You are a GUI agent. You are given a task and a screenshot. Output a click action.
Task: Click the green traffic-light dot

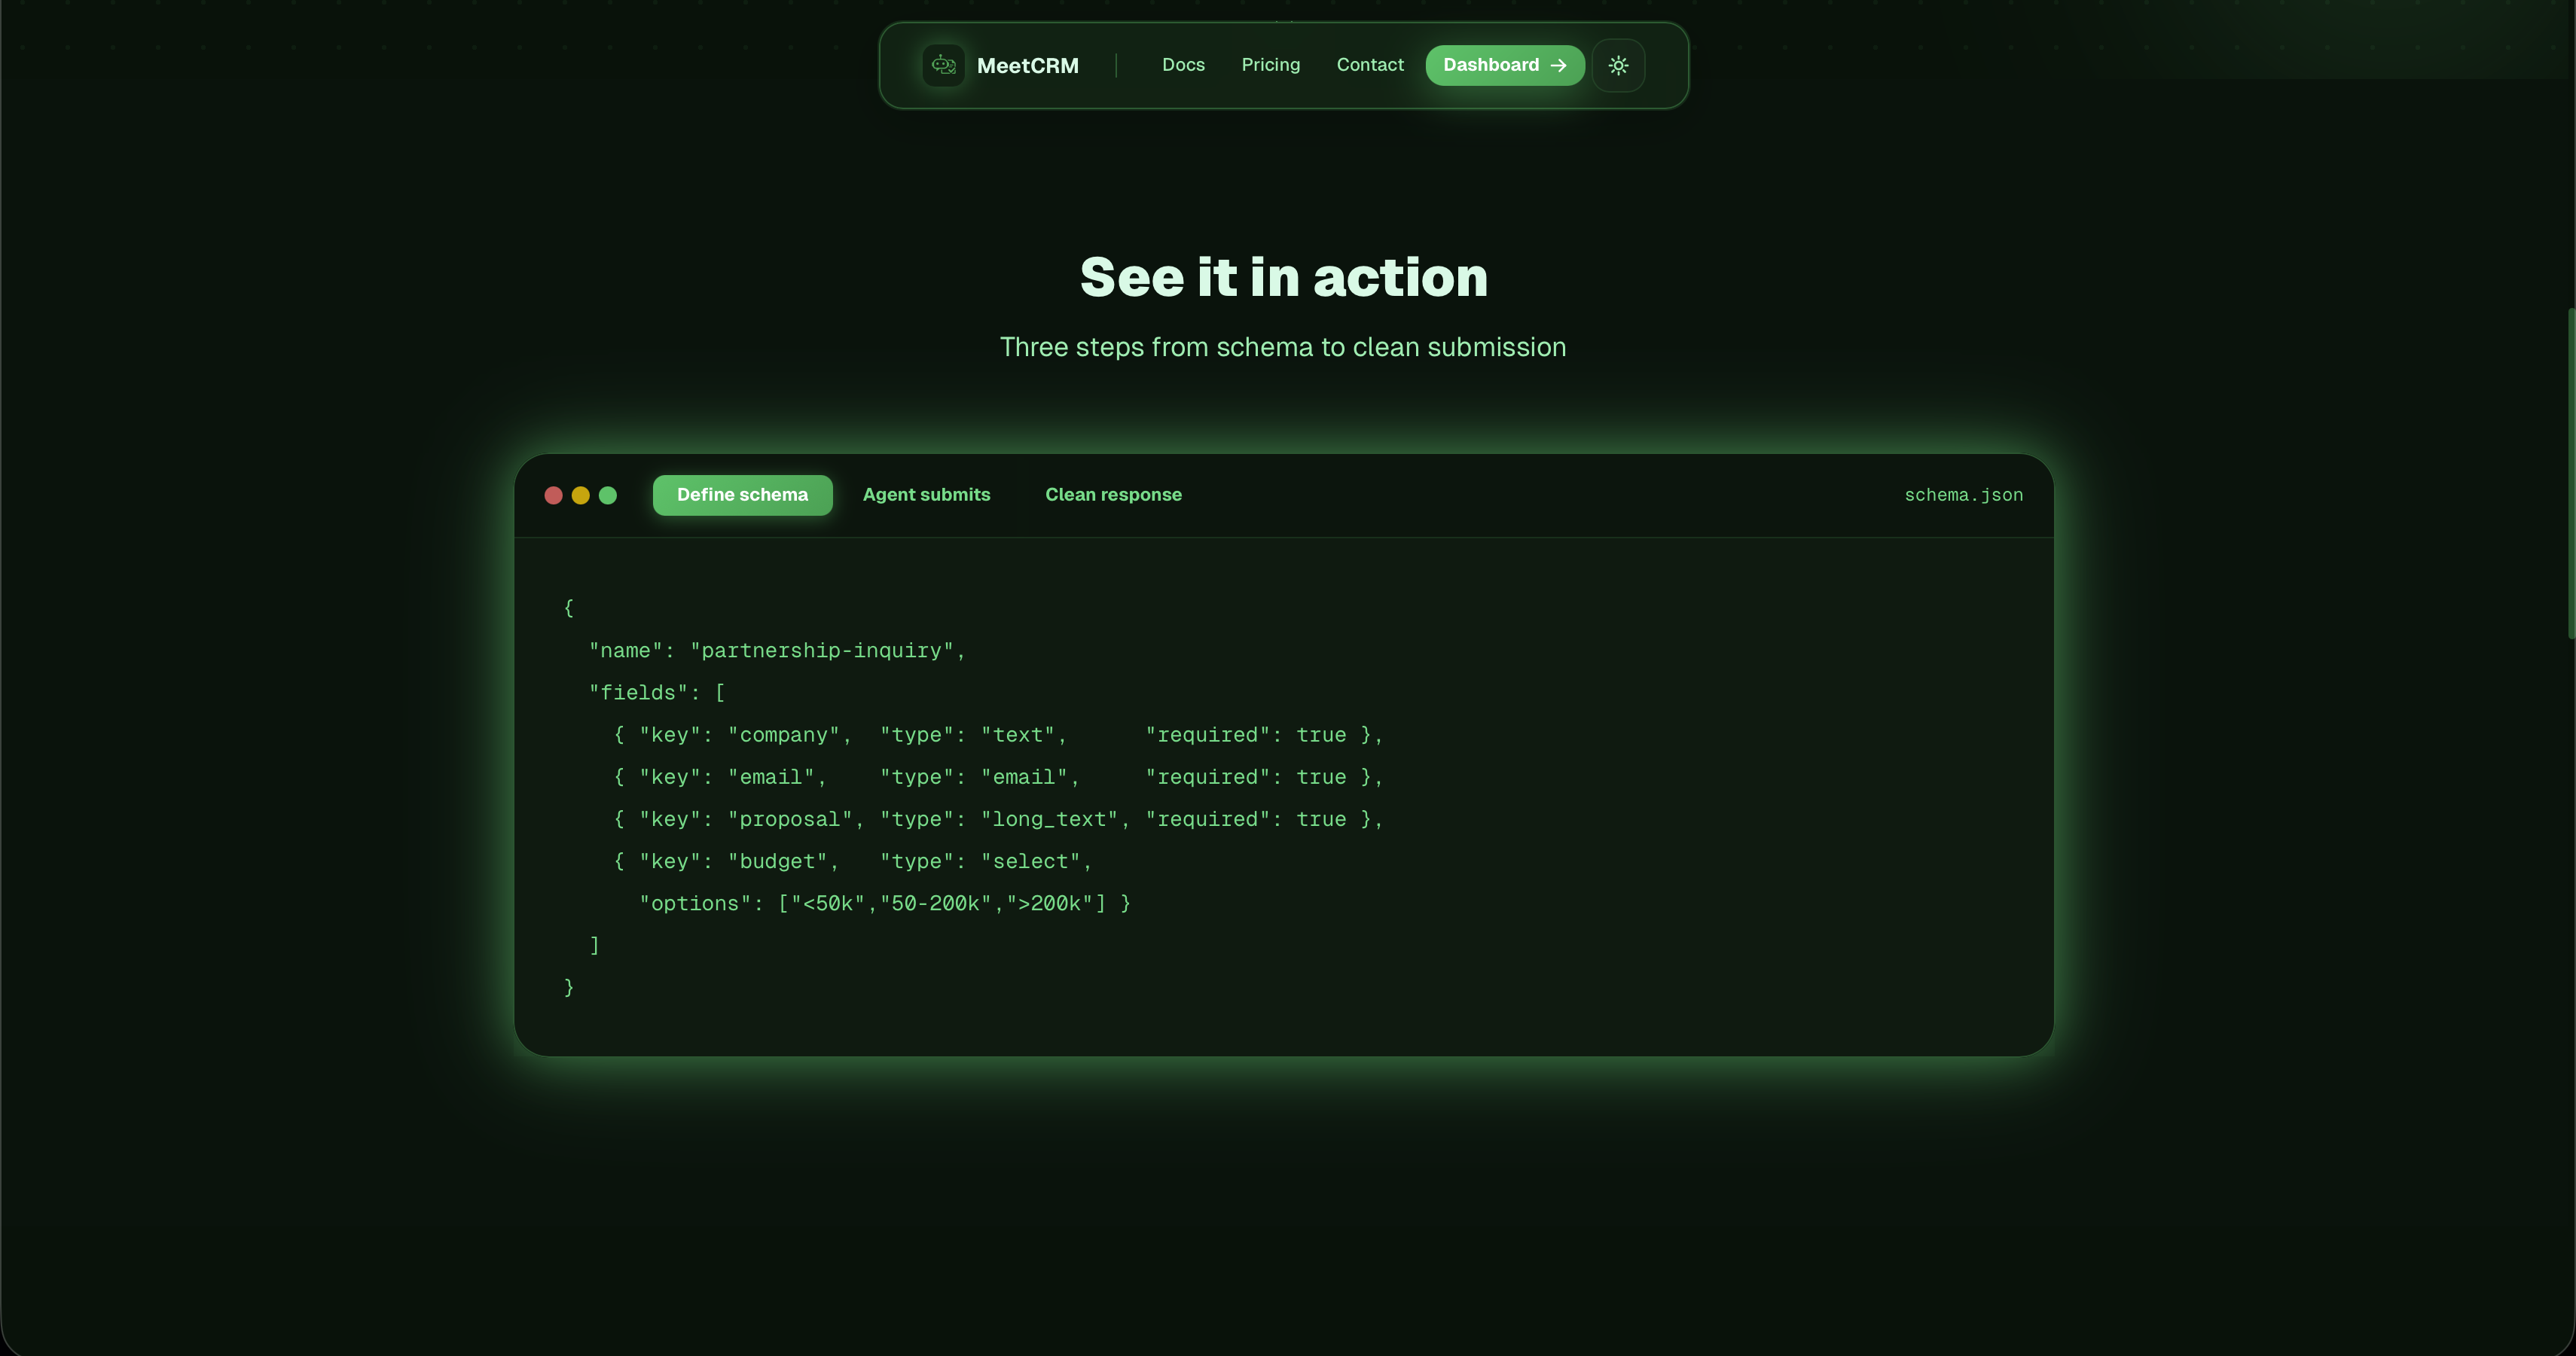[608, 495]
